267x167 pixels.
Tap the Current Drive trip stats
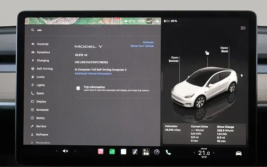pyautogui.click(x=199, y=134)
